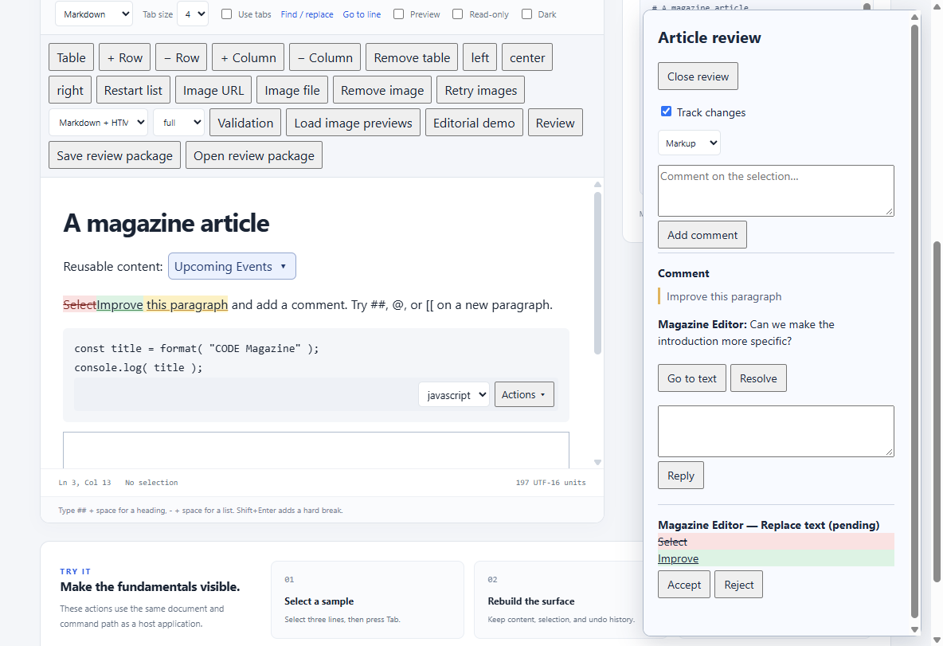The width and height of the screenshot is (943, 646).
Task: Remove a column with − Column
Action: click(325, 57)
